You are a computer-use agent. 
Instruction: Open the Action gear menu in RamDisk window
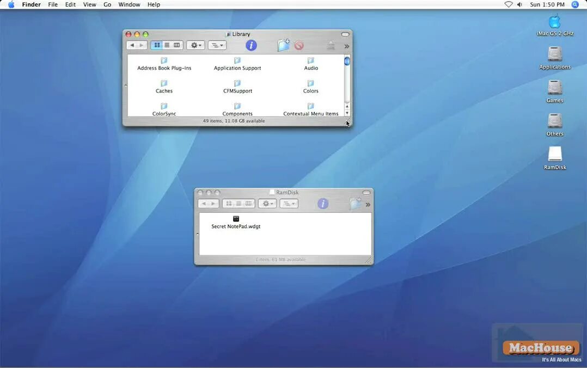(x=267, y=204)
